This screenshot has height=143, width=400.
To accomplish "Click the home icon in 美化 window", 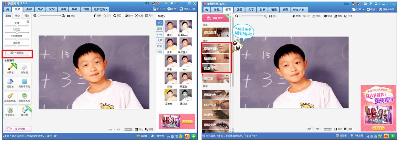I will pyautogui.click(x=7, y=10).
